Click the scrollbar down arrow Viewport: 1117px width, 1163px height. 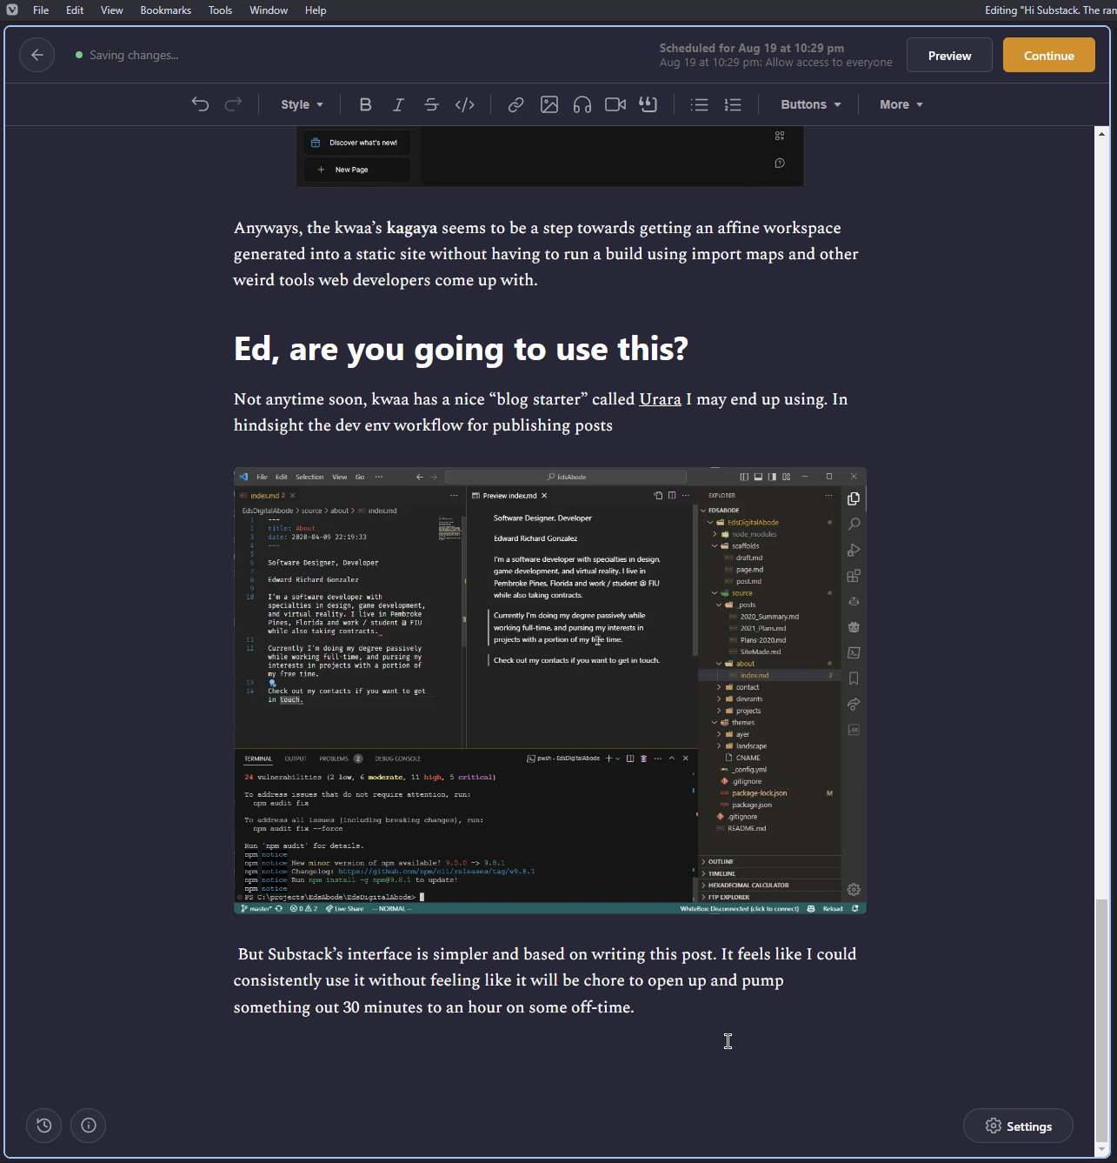(x=1101, y=1148)
